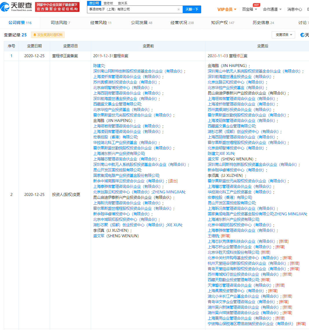Viewport: 309px width, 330px height.
Task: Open 天津磐芯管理咨询合伙企业 link
Action: tap(240, 285)
